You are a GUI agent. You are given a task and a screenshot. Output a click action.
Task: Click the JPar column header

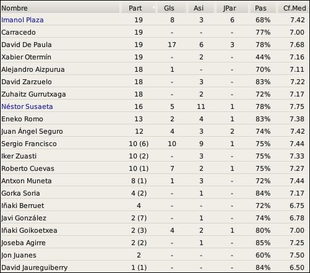tap(231, 8)
